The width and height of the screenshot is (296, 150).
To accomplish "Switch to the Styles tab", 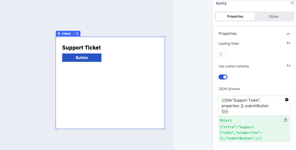I will pyautogui.click(x=273, y=17).
